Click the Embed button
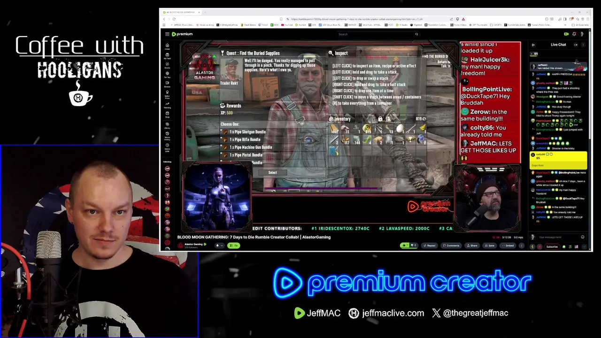The image size is (601, 338). [x=508, y=245]
